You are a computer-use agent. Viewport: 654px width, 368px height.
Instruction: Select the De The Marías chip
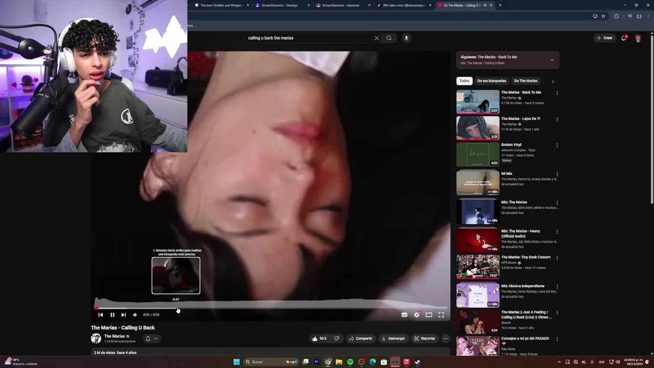pos(525,81)
